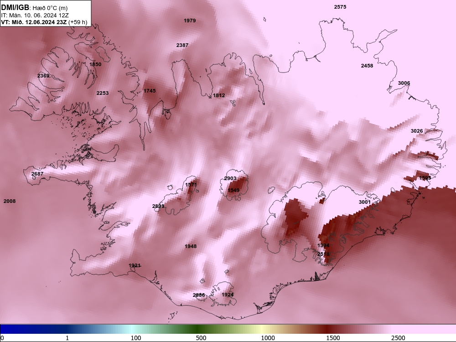Click the 3006 height value
Viewport: 456px width, 342px height.
[x=404, y=83]
